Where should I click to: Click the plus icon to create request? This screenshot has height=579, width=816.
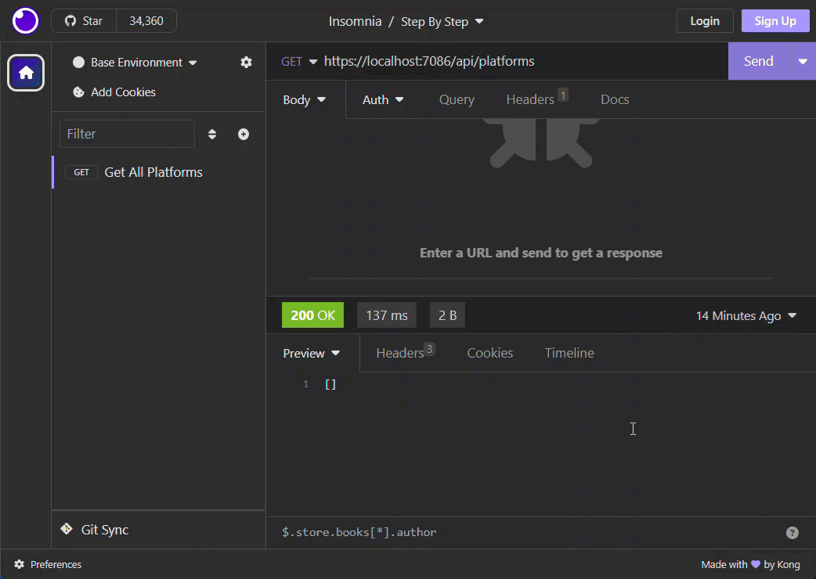243,134
